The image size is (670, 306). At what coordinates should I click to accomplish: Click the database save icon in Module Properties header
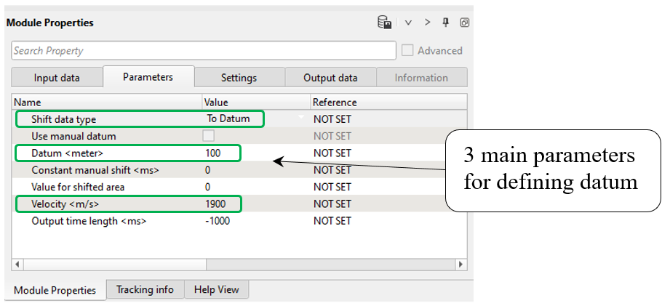[x=385, y=23]
